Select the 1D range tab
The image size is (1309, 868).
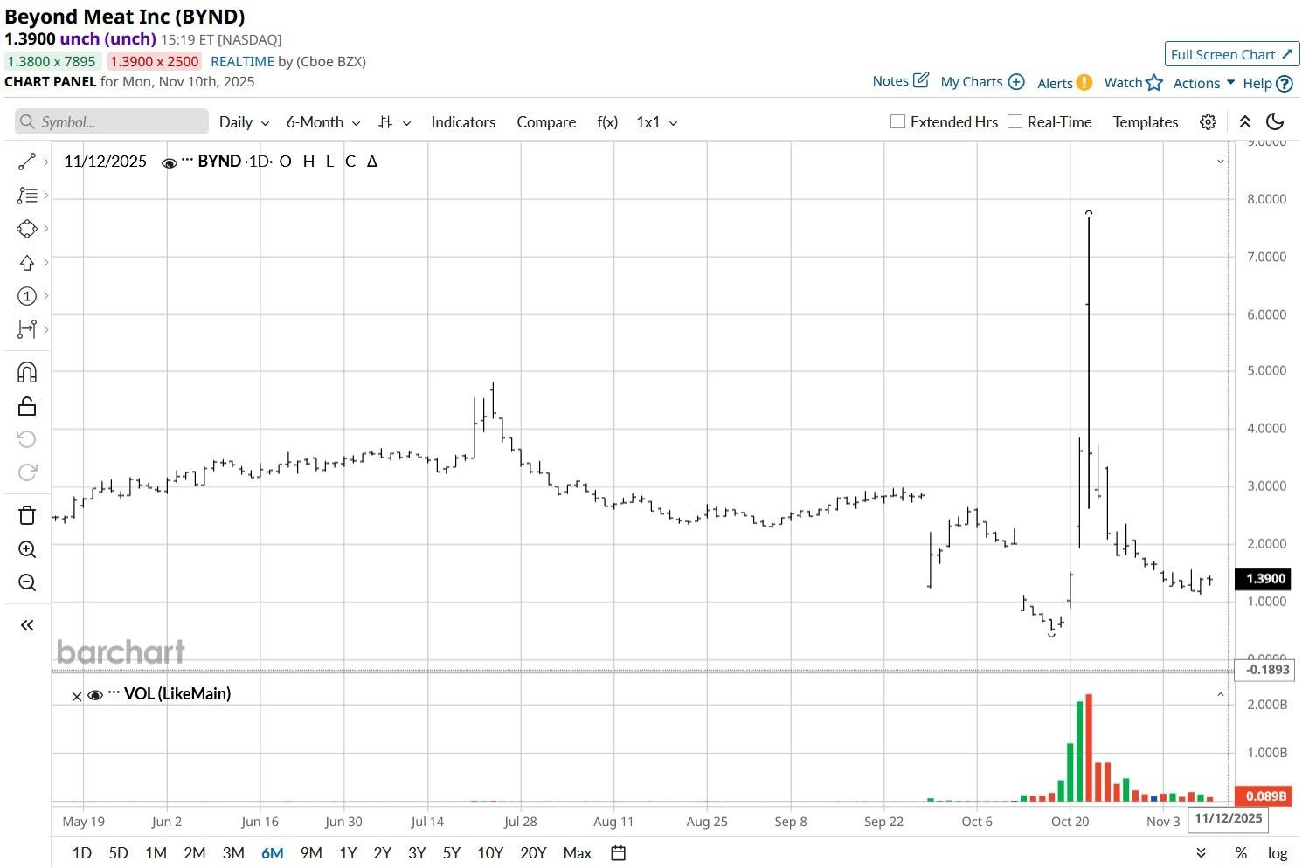pyautogui.click(x=81, y=853)
